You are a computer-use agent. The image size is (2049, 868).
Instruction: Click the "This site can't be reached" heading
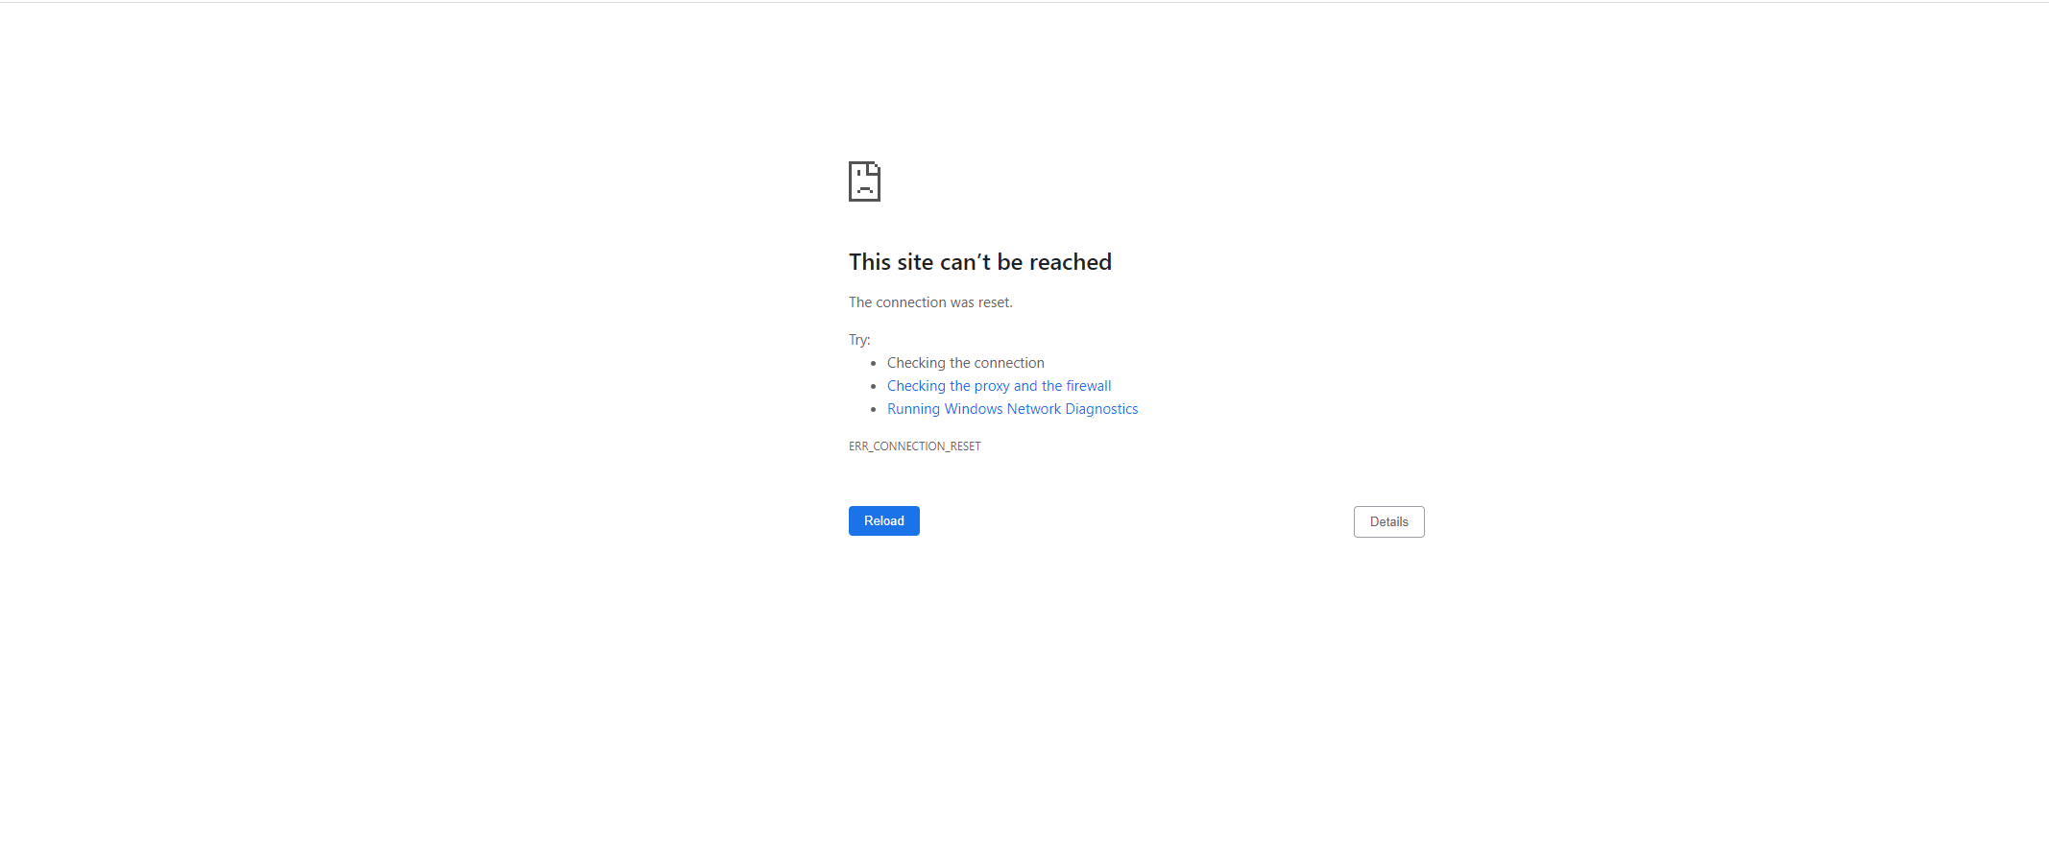(x=980, y=262)
